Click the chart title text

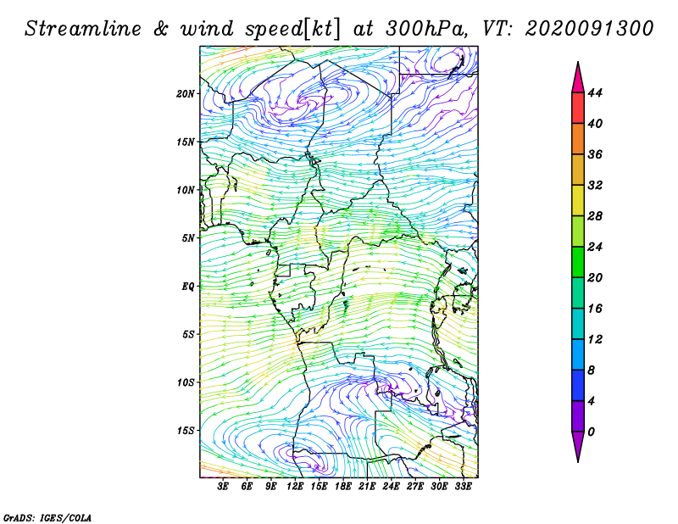point(339,29)
